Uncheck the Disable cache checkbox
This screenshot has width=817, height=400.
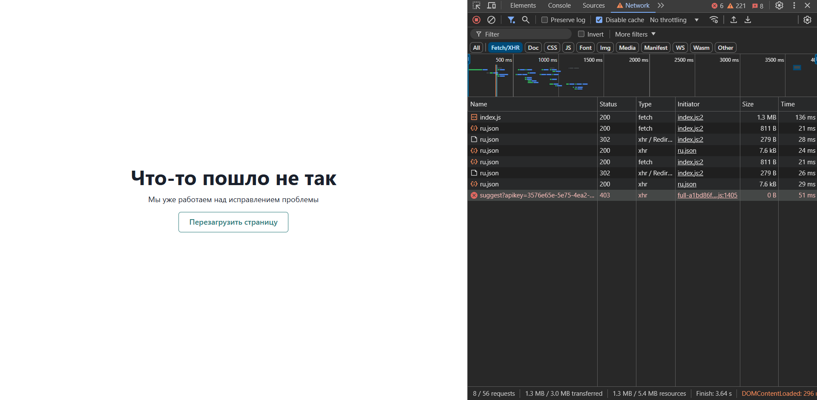(x=599, y=20)
